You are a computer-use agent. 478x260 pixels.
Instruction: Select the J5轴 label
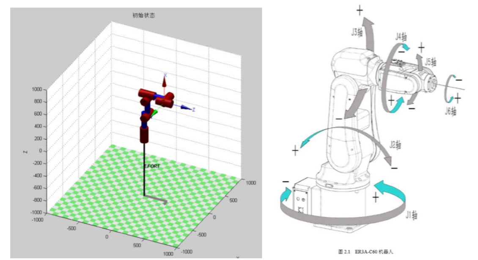coord(431,62)
